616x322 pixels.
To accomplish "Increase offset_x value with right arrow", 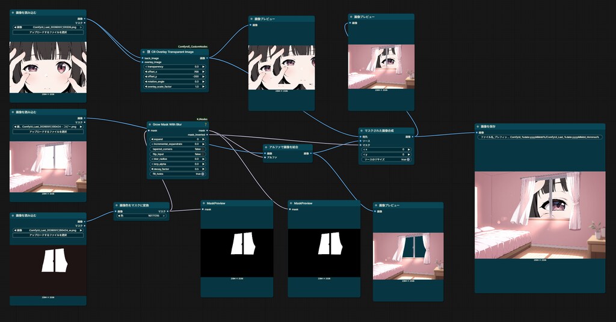I will pos(203,71).
